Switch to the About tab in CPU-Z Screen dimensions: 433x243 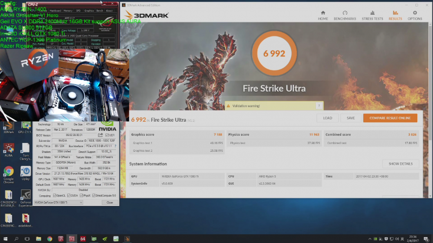click(x=110, y=11)
